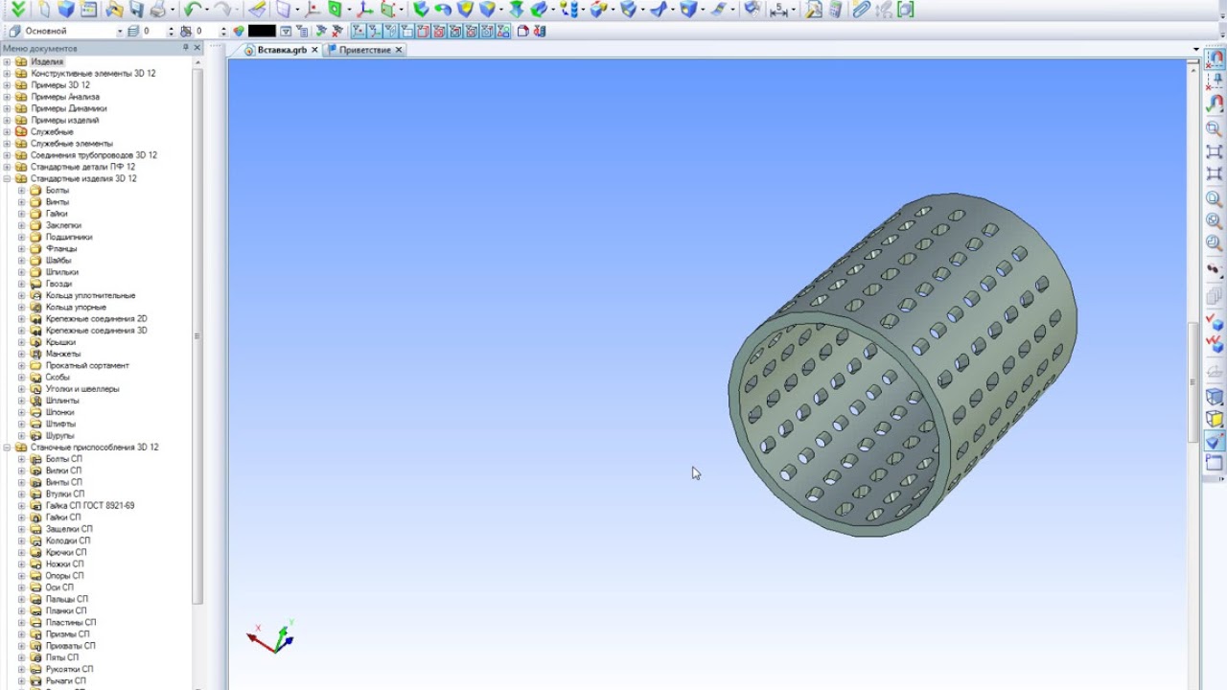Click the yellow cube rendering icon in right toolbar
The height and width of the screenshot is (690, 1227).
[x=1215, y=419]
